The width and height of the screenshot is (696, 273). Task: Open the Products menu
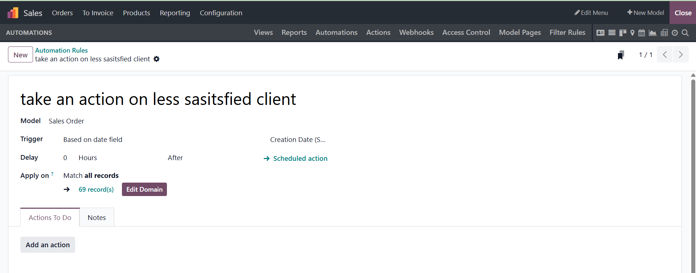[x=136, y=13]
